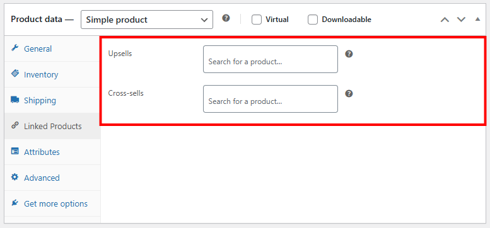Image resolution: width=490 pixels, height=228 pixels.
Task: Show the Advanced tab
Action: [52, 178]
